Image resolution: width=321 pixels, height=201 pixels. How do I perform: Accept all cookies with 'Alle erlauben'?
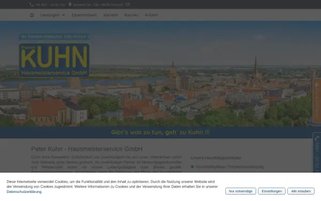(x=301, y=191)
